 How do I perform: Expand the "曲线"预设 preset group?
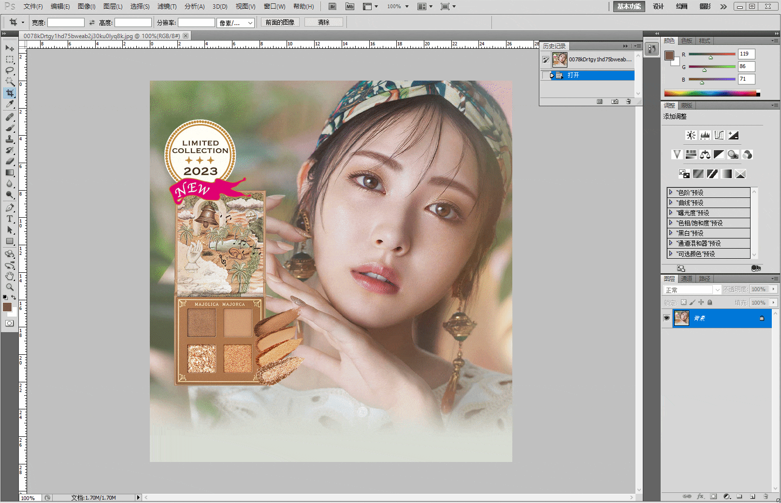(670, 202)
